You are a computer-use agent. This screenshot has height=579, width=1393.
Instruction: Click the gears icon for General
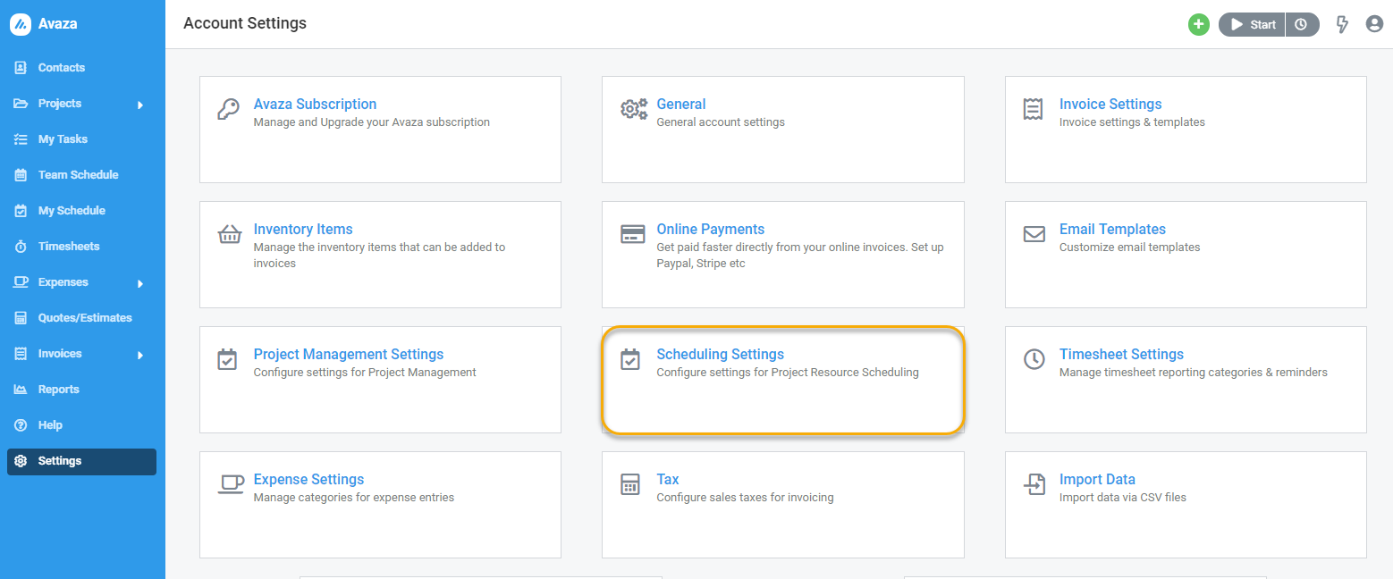(634, 109)
